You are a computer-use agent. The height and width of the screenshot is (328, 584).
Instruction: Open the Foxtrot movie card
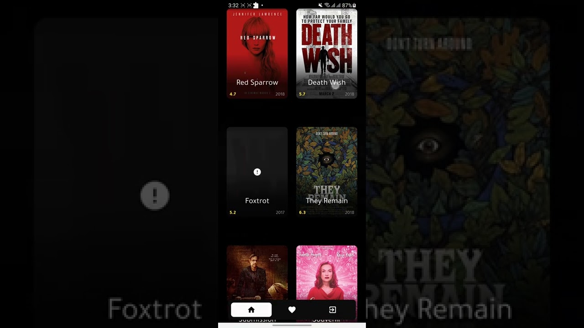pos(257,172)
